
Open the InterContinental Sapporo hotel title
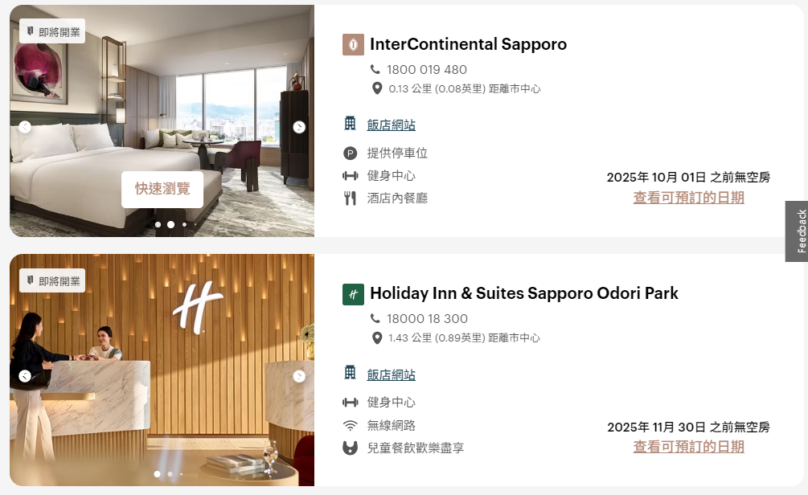pos(469,44)
